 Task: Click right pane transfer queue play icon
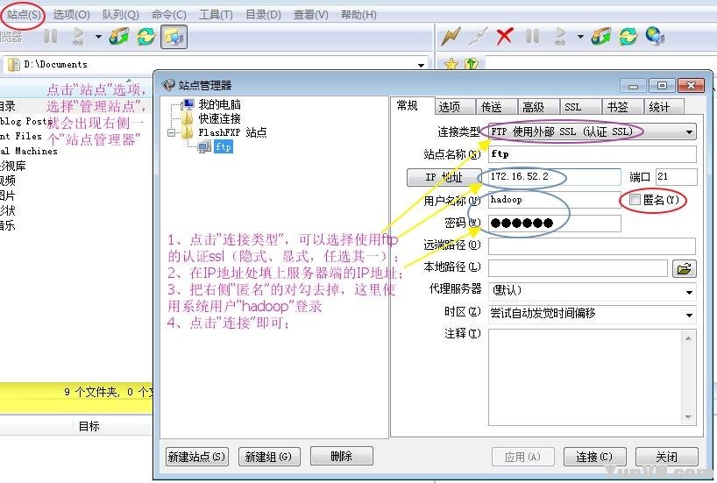(x=560, y=36)
